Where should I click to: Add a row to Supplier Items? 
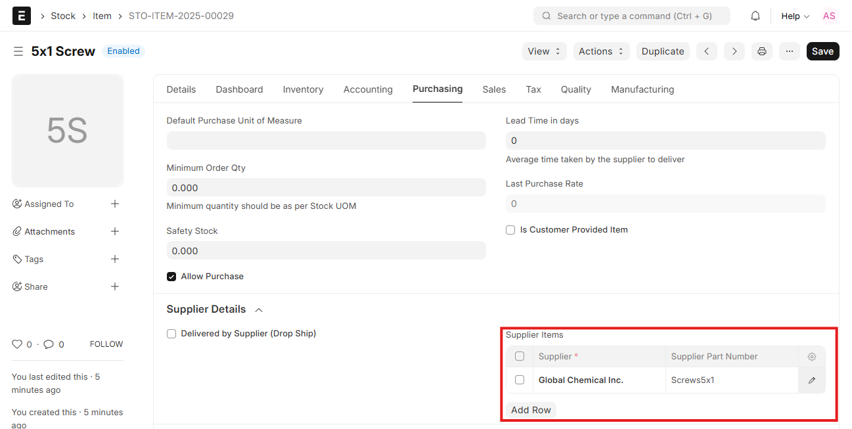pos(530,409)
